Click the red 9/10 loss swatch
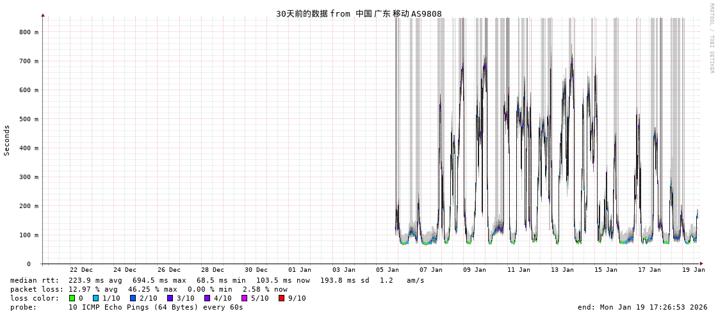Image resolution: width=718 pixels, height=316 pixels. [x=281, y=298]
